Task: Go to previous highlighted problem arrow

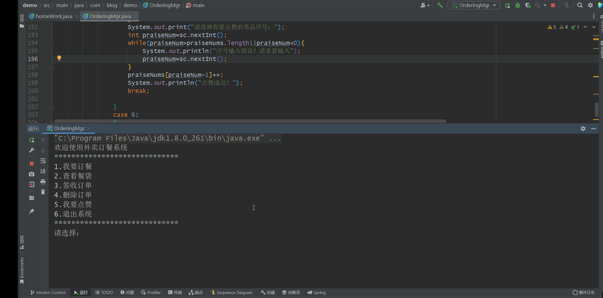Action: (585, 27)
